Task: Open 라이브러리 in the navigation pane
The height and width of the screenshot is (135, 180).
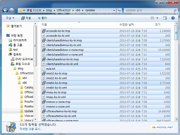Action: (20, 40)
